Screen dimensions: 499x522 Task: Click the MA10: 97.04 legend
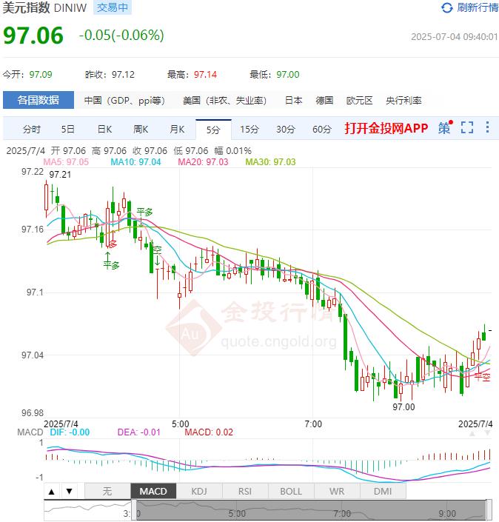click(135, 162)
